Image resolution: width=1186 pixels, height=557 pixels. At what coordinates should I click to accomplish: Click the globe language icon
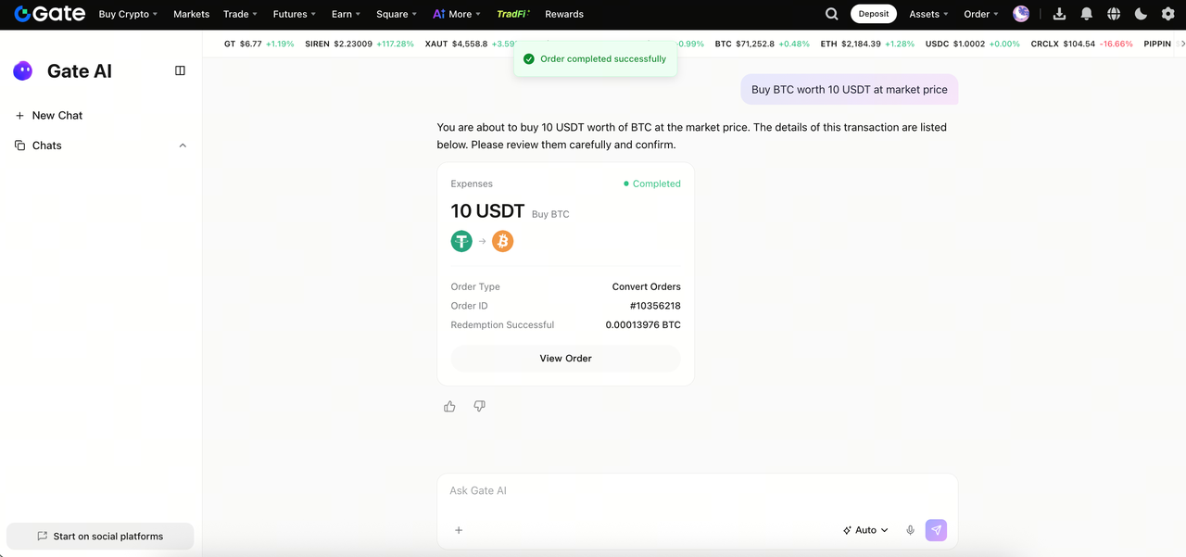click(x=1114, y=14)
